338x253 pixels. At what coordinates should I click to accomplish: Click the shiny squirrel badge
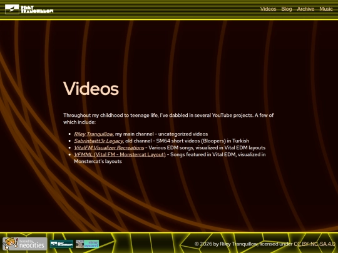[x=87, y=244]
